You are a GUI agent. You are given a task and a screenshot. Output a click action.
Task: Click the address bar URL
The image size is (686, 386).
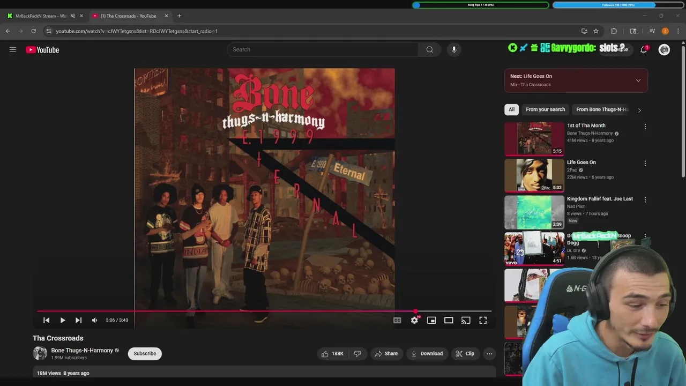(137, 31)
